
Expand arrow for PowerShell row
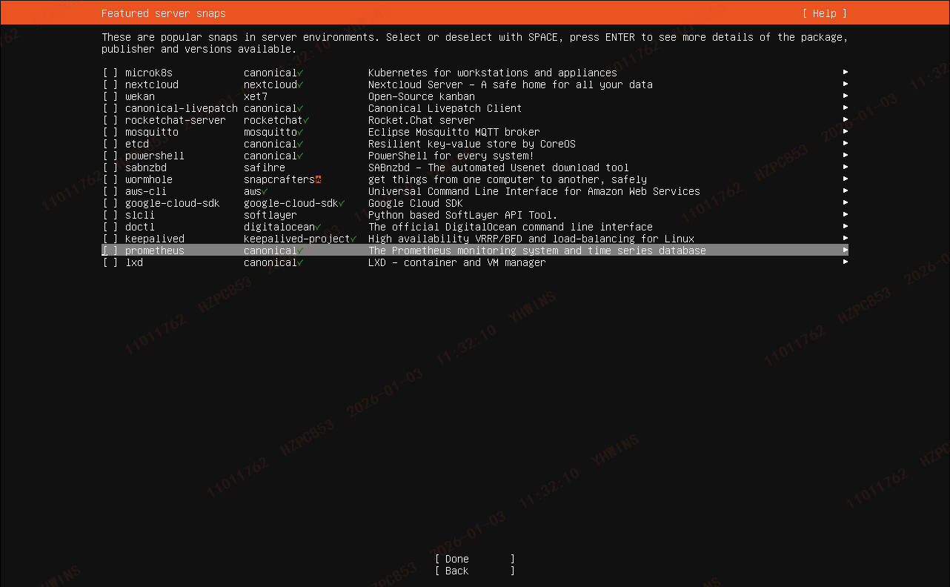tap(846, 156)
